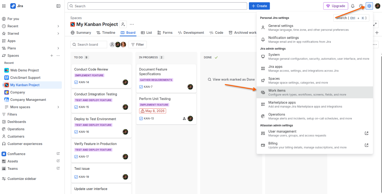382x194 pixels.
Task: Click the child items icon on KAN-13 card
Action: point(184,119)
